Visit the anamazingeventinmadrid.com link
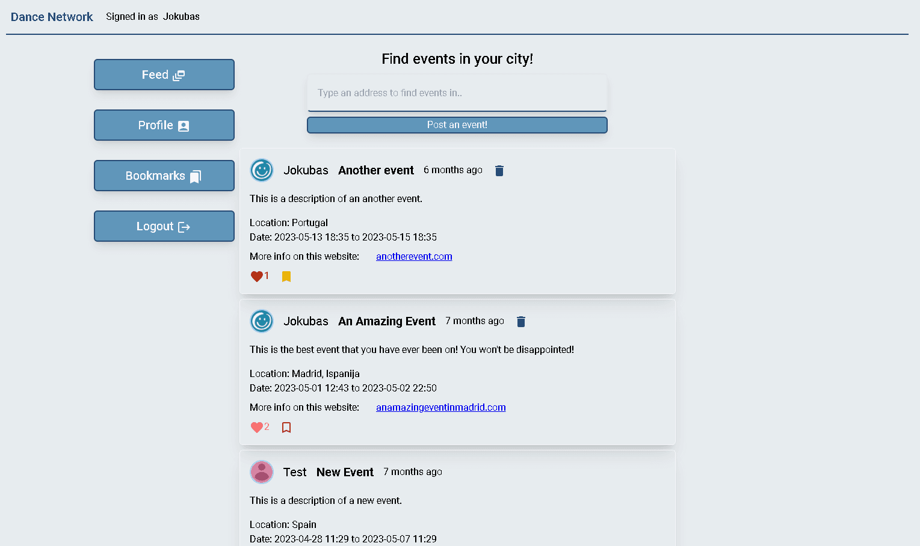This screenshot has width=920, height=546. pyautogui.click(x=440, y=408)
